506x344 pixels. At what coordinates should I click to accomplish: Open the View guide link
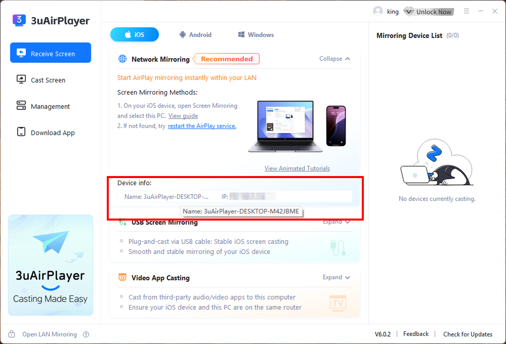(183, 116)
